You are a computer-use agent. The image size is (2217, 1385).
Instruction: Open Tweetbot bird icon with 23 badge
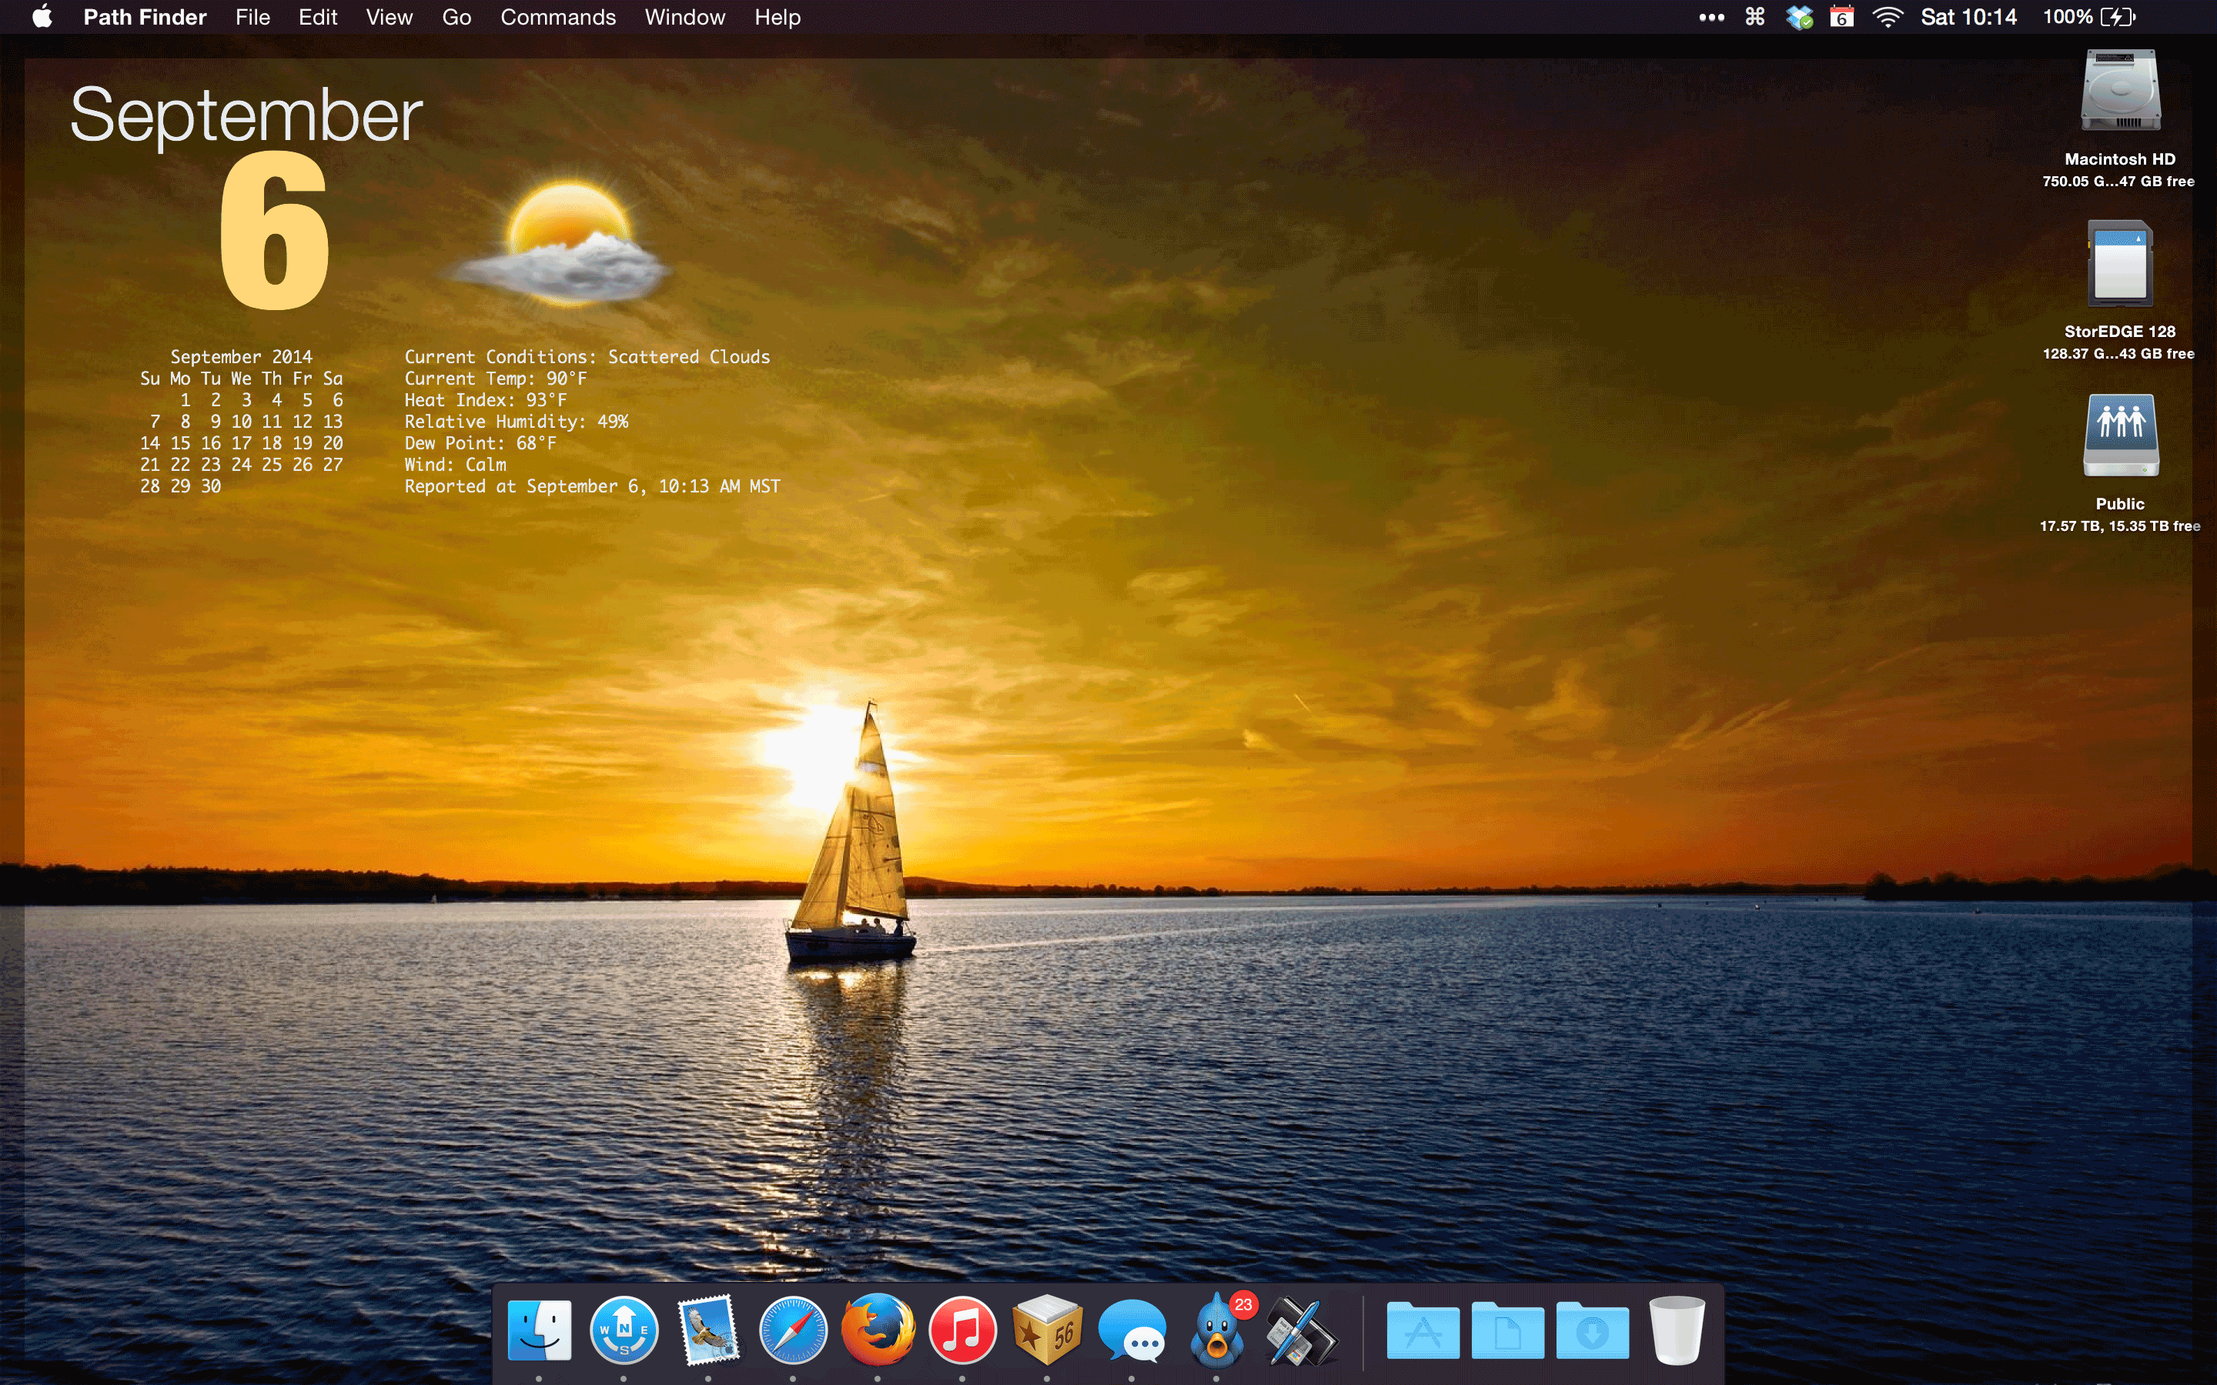click(x=1216, y=1331)
